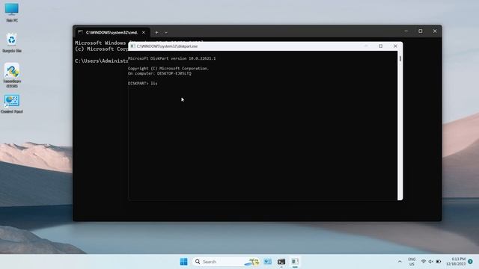479x269 pixels.
Task: Close the diskpart.exe window
Action: [395, 46]
